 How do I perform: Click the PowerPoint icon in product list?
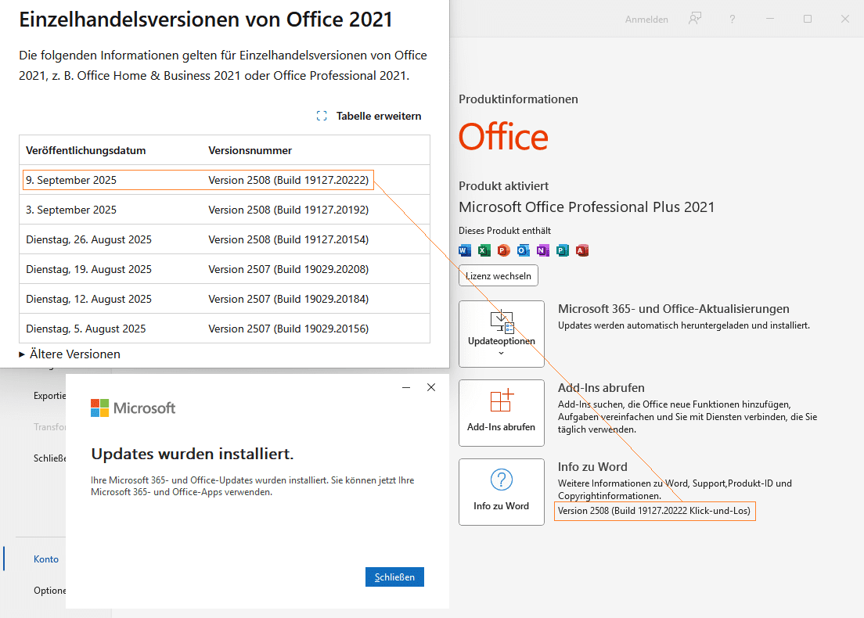(x=503, y=250)
